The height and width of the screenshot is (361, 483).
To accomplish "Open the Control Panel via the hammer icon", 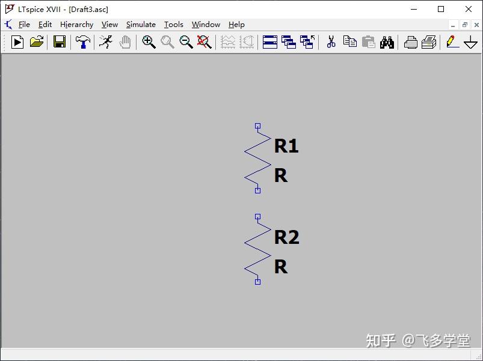I will [82, 42].
